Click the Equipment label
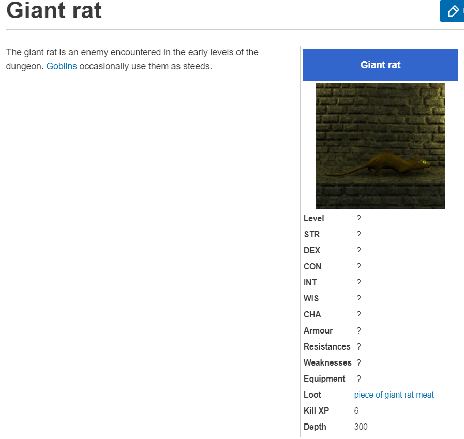Screen dimensions: 464x439 click(x=324, y=379)
